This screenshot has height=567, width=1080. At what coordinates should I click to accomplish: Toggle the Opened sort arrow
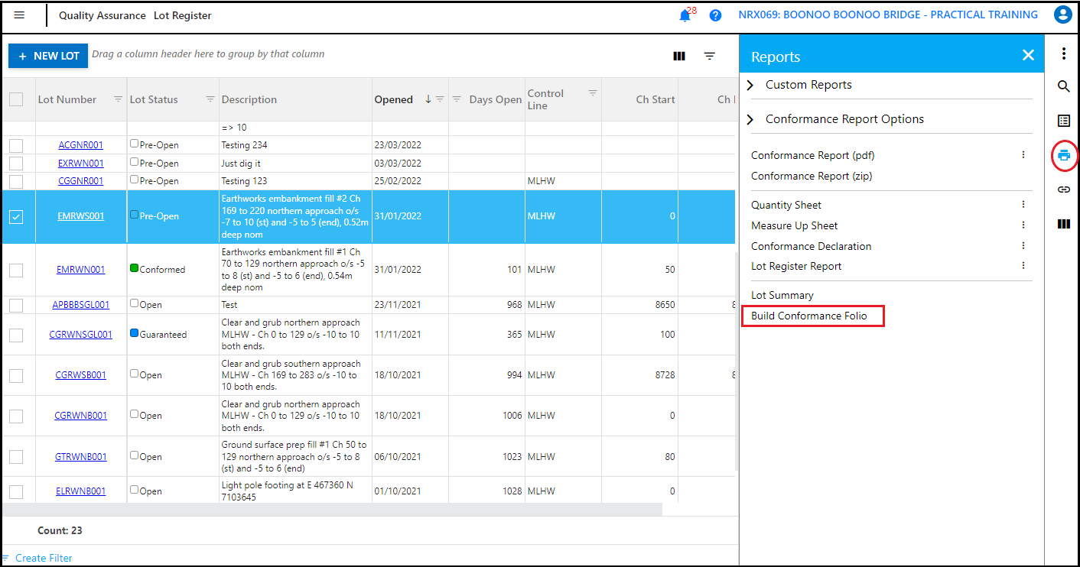pos(428,99)
